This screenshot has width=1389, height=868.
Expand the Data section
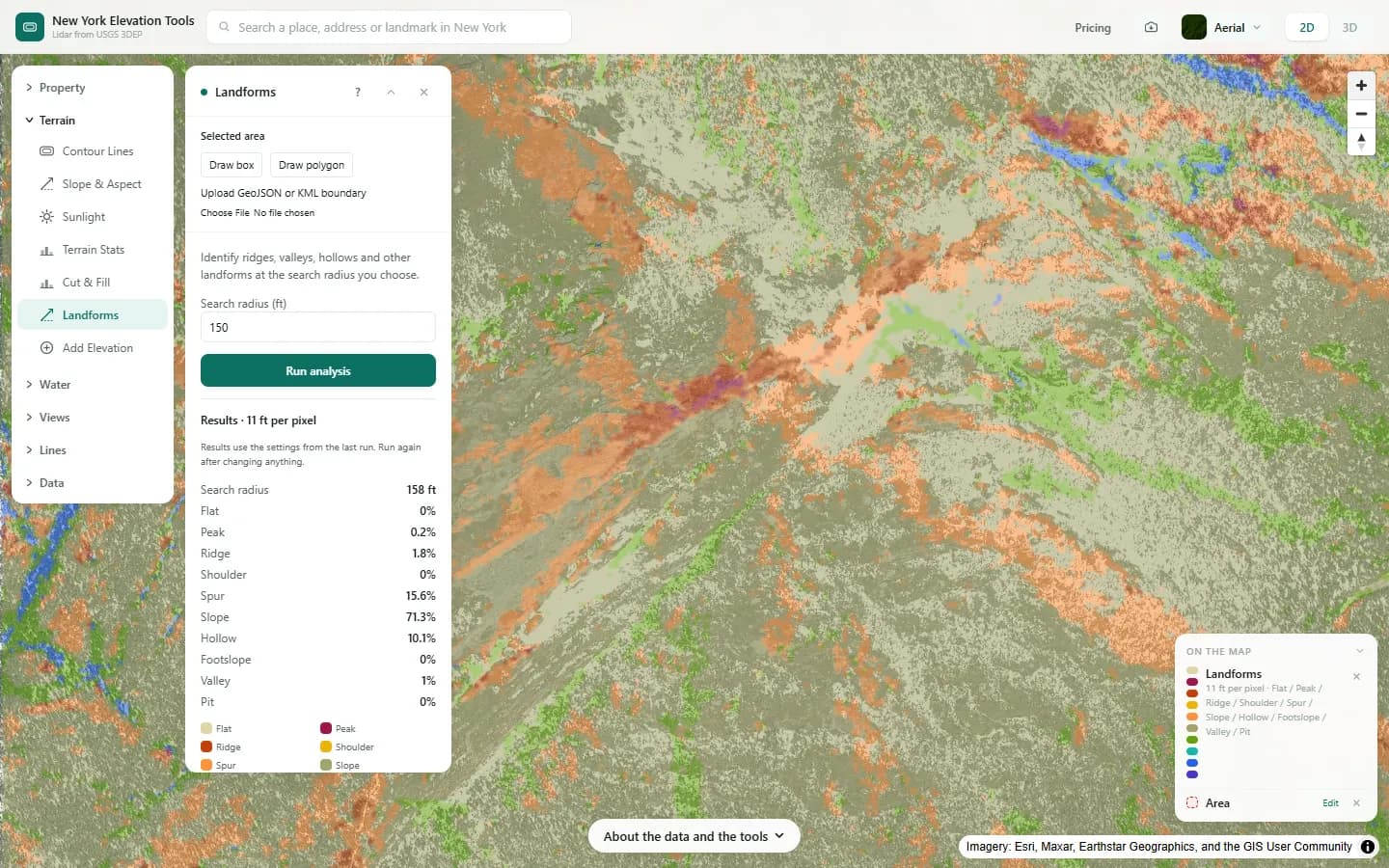pyautogui.click(x=93, y=483)
